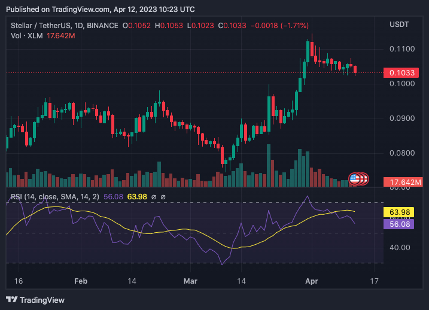Image resolution: width=429 pixels, height=310 pixels.
Task: Click the purple RSI tag 56.08
Action: pyautogui.click(x=399, y=224)
